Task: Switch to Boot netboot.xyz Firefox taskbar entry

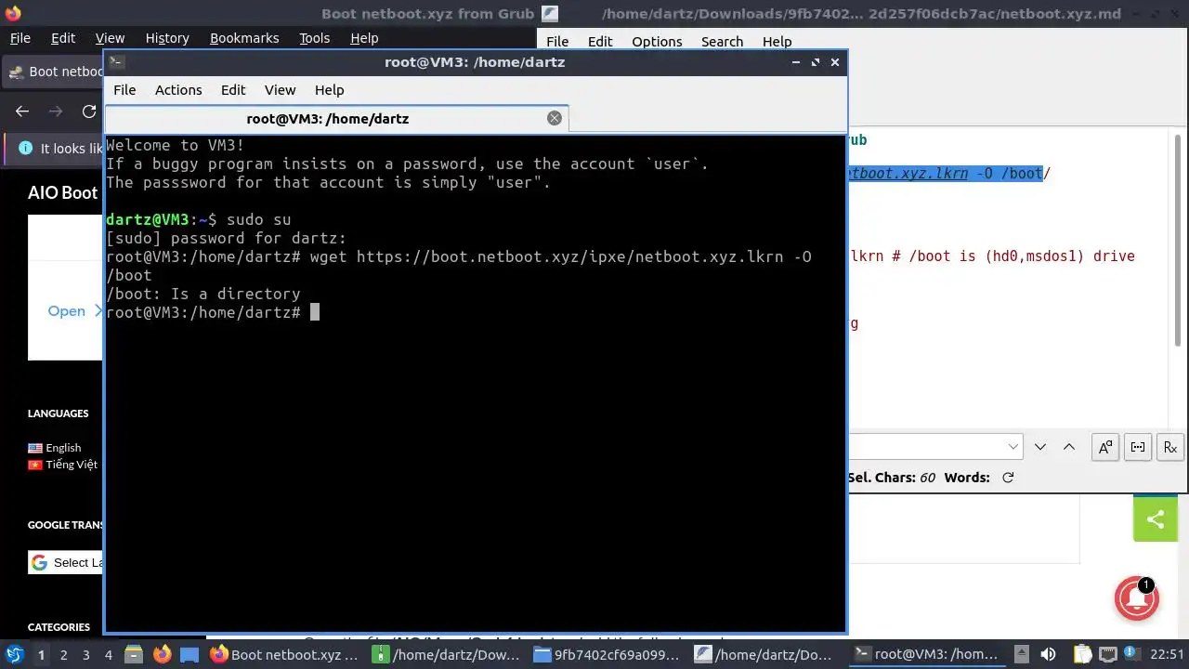Action: 284,655
